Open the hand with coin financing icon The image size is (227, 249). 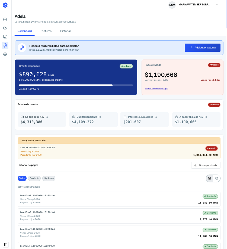tap(5, 45)
